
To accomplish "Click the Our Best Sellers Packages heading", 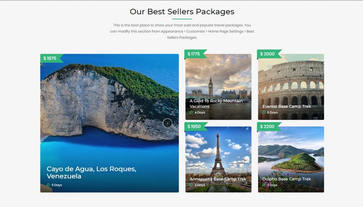I will pos(182,12).
